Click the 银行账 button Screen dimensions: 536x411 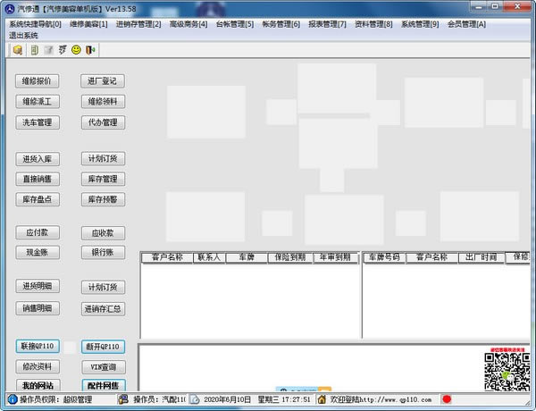point(104,252)
